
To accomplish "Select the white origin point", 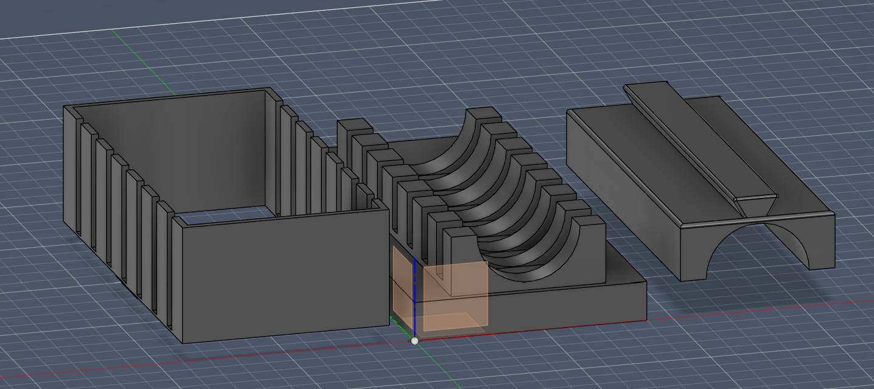I will pos(415,341).
